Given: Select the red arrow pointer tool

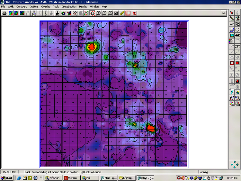Looking at the screenshot, I should click(x=232, y=13).
